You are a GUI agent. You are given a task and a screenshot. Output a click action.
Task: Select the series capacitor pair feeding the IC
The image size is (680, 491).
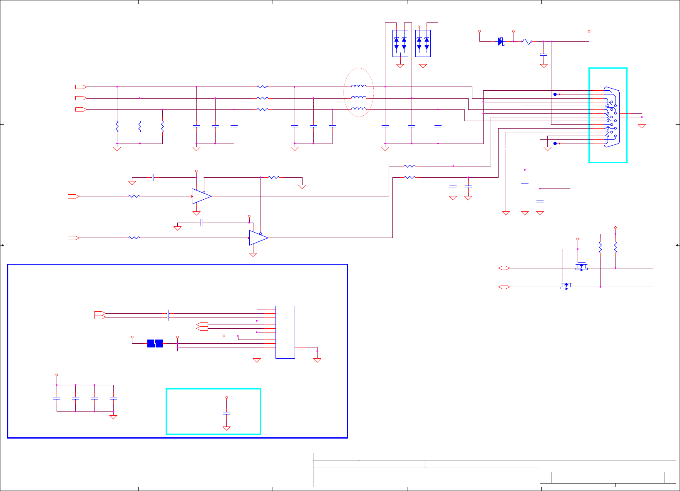point(168,315)
